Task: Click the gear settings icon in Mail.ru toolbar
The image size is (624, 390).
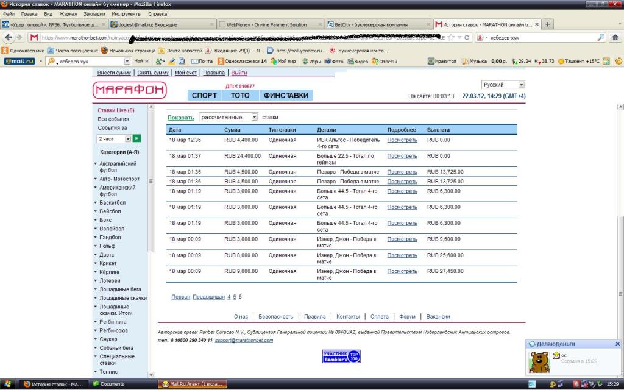Action: click(618, 62)
